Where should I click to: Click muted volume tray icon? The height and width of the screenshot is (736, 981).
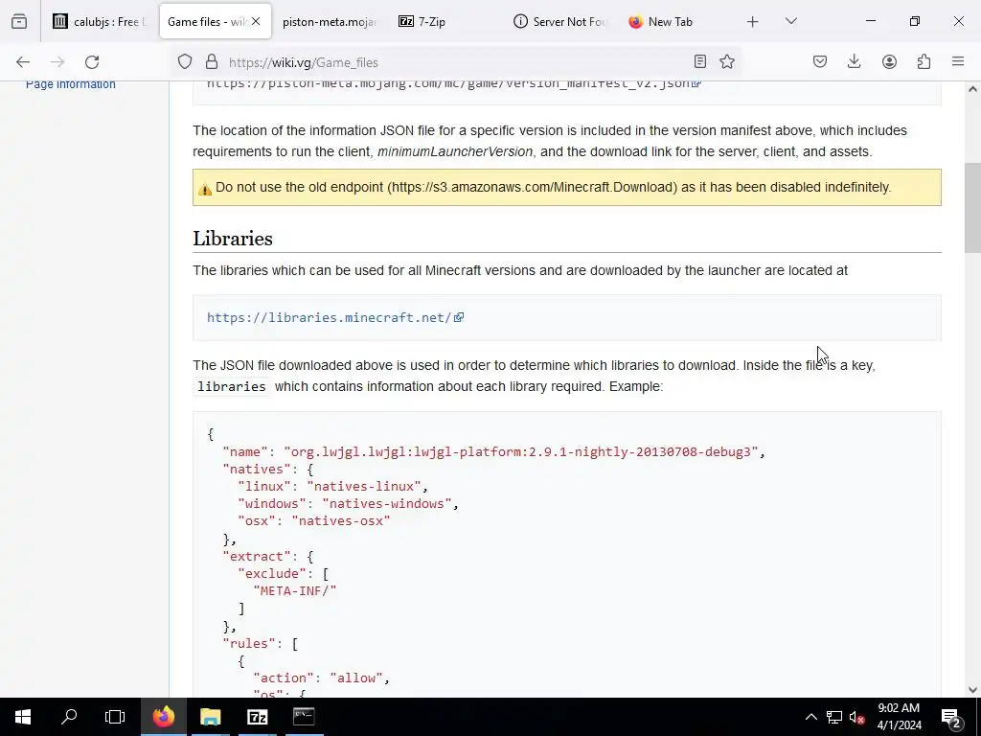[857, 717]
